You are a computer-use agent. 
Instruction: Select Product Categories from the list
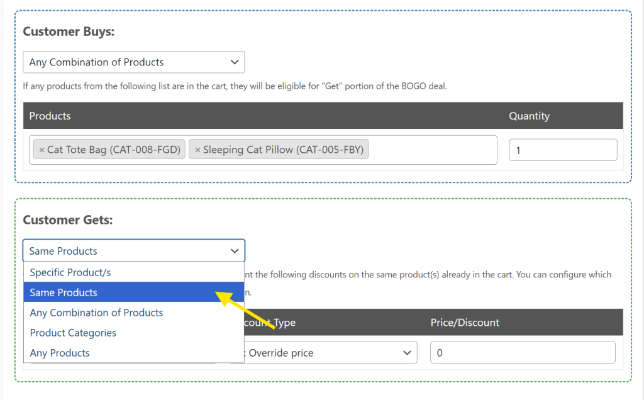[x=72, y=333]
